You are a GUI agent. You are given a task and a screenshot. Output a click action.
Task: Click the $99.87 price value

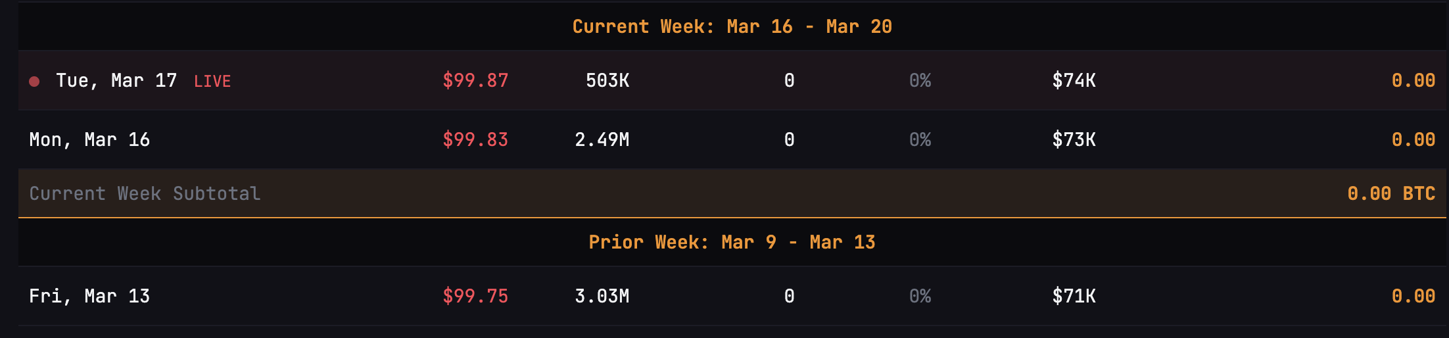(475, 80)
